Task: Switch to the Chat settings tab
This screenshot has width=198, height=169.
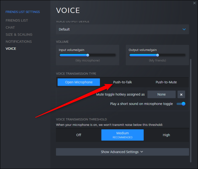Action: [x=10, y=27]
